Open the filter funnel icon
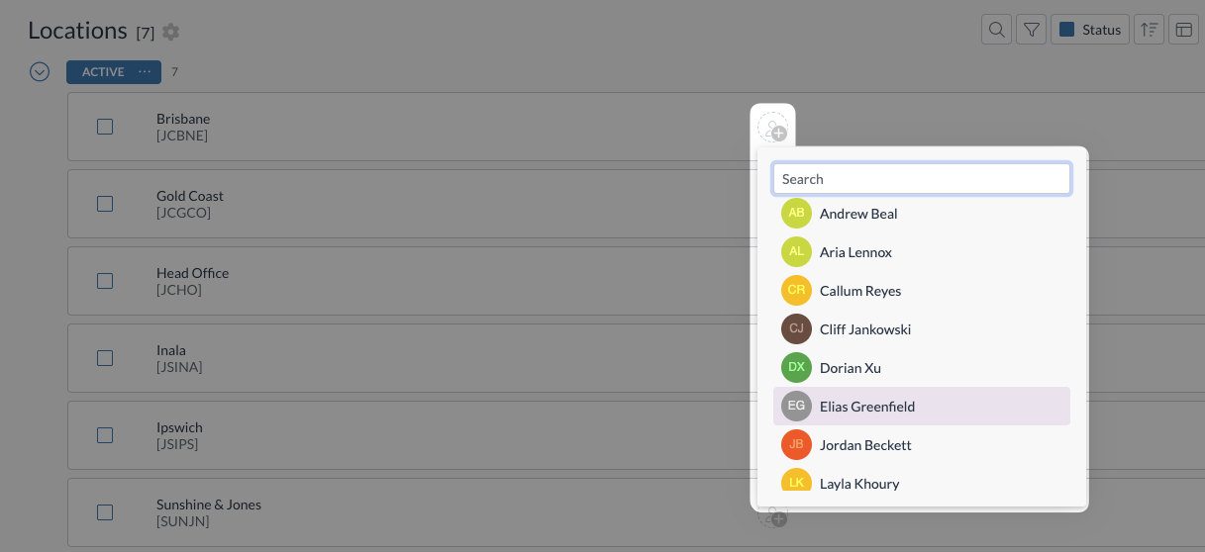 click(1032, 30)
